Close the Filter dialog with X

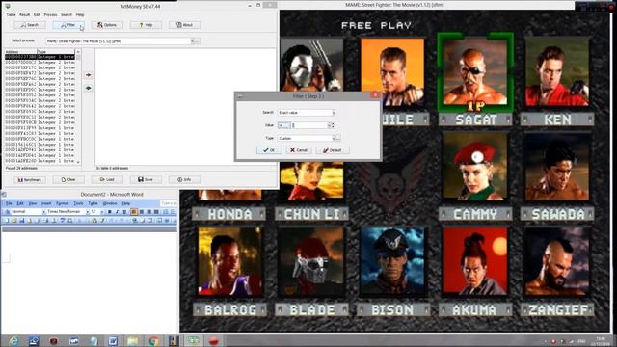pos(375,95)
